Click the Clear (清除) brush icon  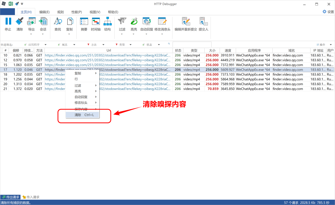20,21
